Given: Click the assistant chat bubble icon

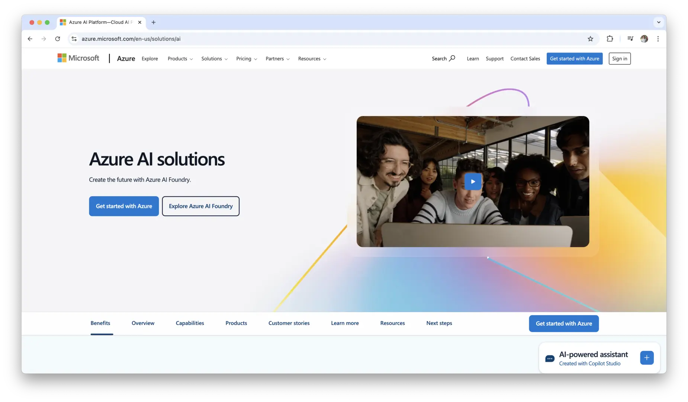Looking at the screenshot, I should [x=550, y=358].
